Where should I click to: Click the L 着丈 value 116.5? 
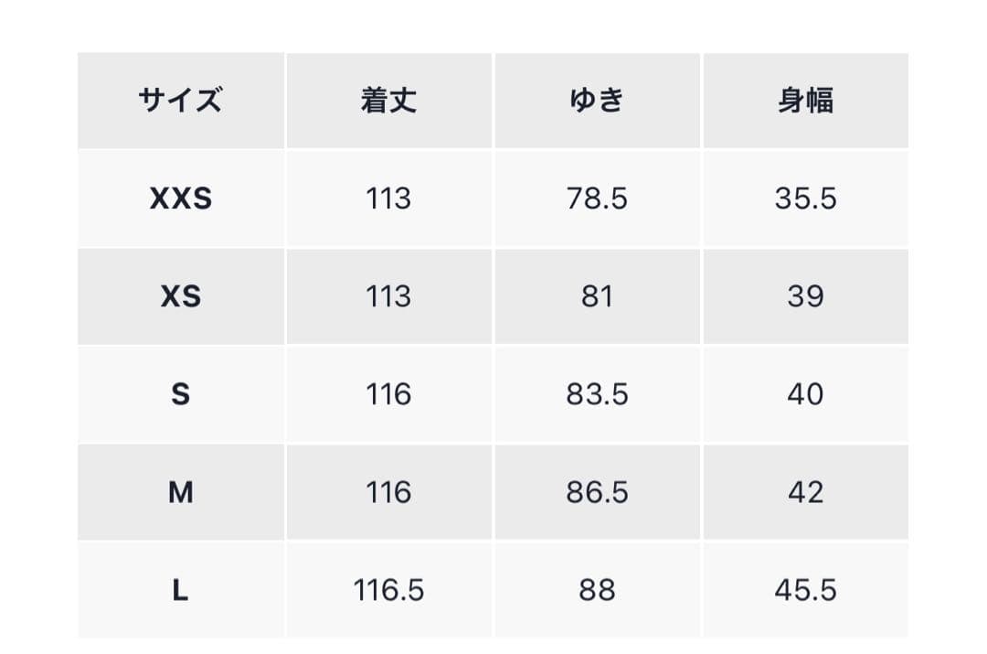388,590
